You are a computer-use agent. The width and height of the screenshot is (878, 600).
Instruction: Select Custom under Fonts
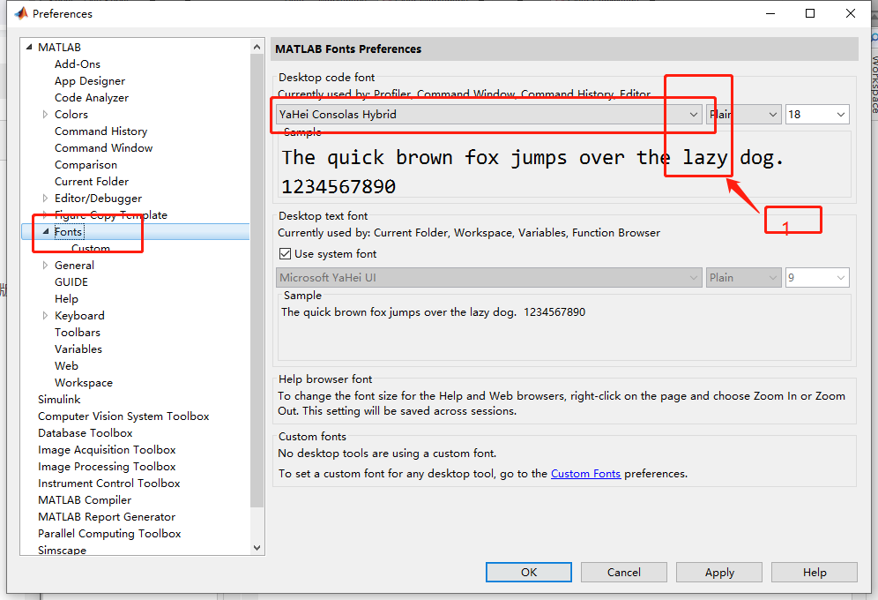pos(91,248)
